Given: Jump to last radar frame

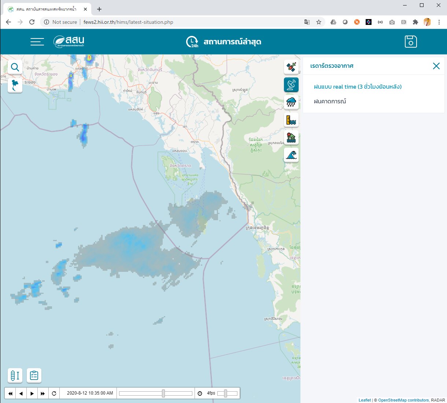Looking at the screenshot, I should point(43,393).
